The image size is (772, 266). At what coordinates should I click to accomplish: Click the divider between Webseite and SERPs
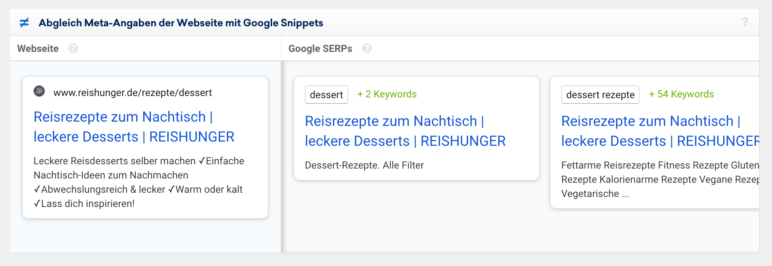point(281,156)
